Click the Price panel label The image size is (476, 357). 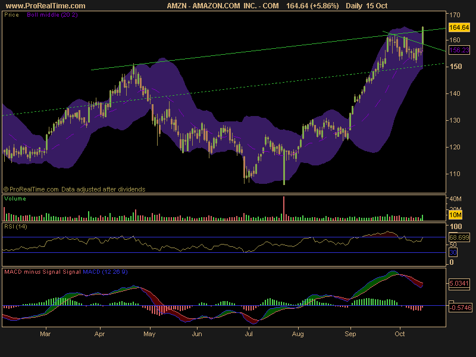[x=11, y=15]
